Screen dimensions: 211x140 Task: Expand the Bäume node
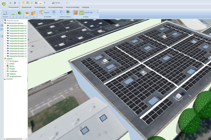pos(5,66)
